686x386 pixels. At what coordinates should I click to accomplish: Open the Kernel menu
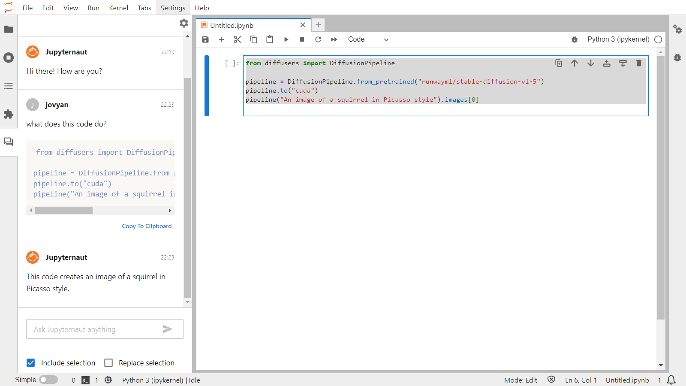118,7
